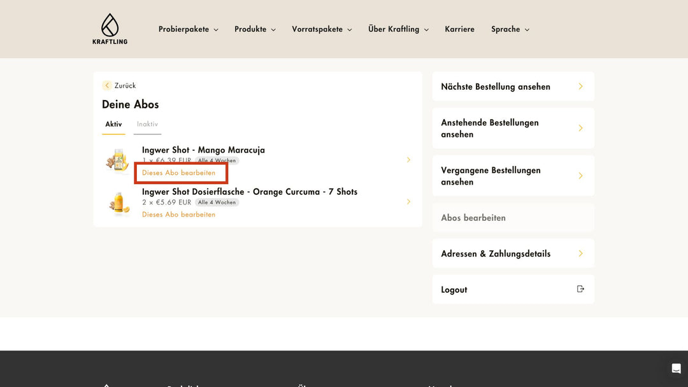The height and width of the screenshot is (387, 688).
Task: Open the Sprache language dropdown
Action: tap(510, 29)
